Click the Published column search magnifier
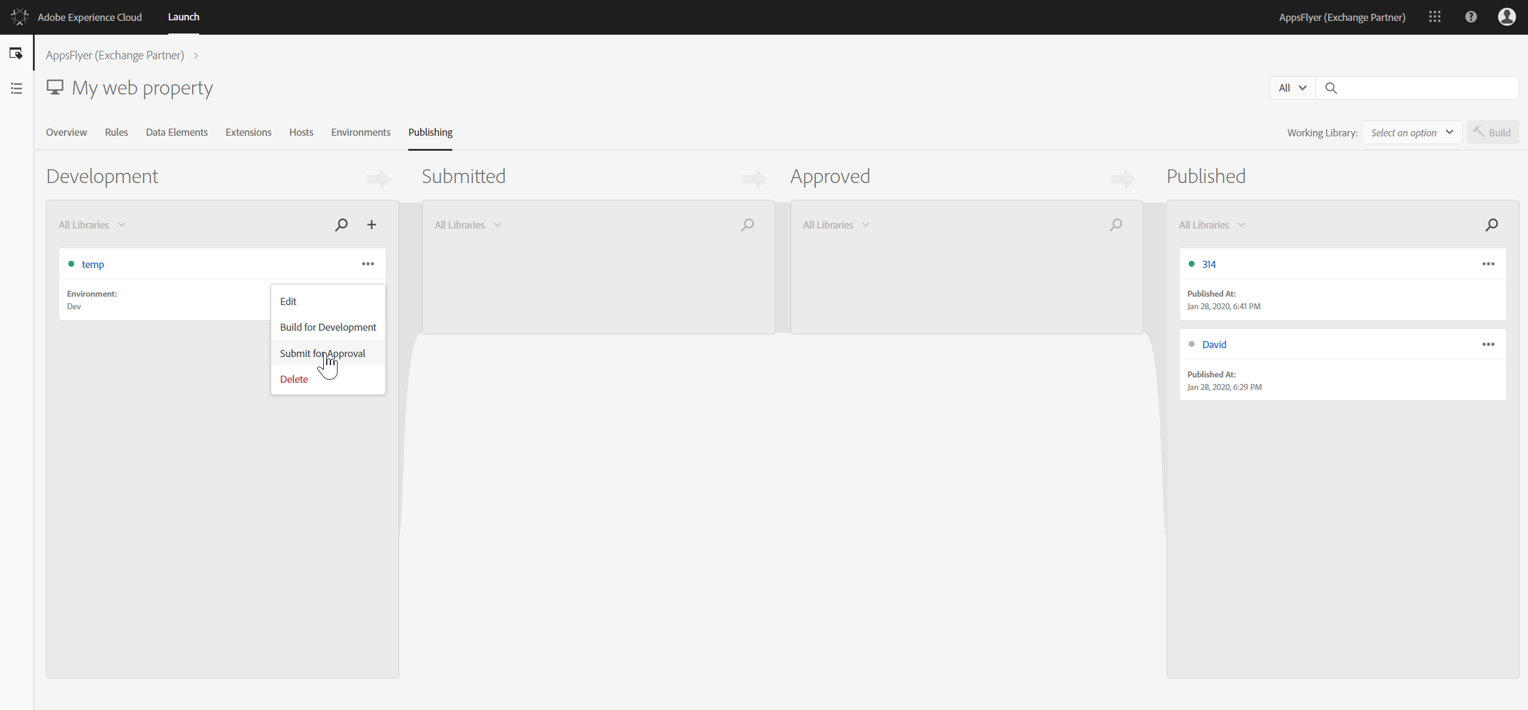Image resolution: width=1528 pixels, height=710 pixels. (x=1491, y=225)
